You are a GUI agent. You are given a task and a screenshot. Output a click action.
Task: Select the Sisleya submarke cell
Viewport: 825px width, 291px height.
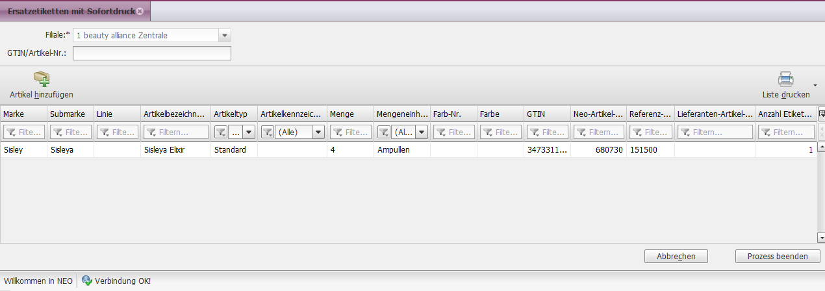click(x=70, y=150)
